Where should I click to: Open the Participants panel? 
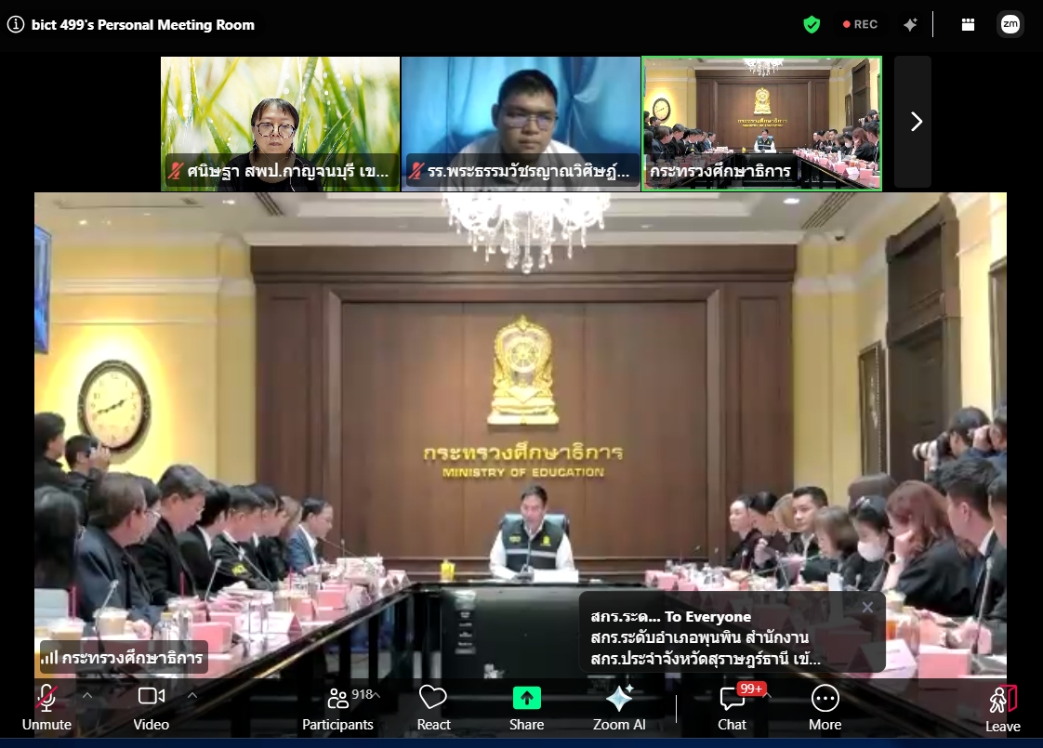pyautogui.click(x=337, y=709)
